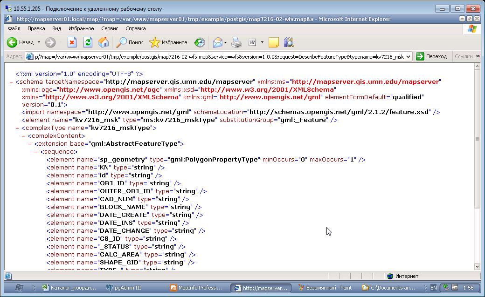
Task: Click the History (Журнал) clock icon
Action: (200, 42)
